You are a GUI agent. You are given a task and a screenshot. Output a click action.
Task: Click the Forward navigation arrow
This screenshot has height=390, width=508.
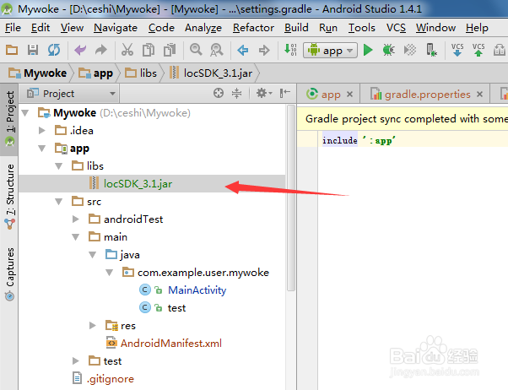(264, 51)
